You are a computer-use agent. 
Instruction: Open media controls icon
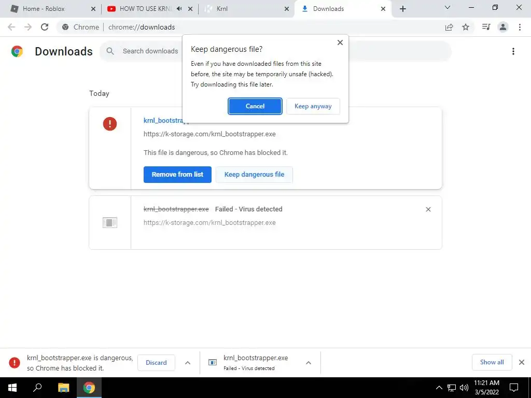coord(486,27)
